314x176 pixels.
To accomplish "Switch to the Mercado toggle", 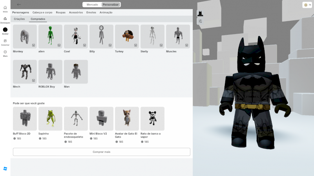I will [x=92, y=5].
